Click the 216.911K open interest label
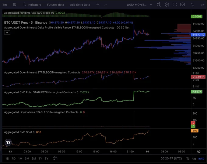207x164 pixels. 198,77
